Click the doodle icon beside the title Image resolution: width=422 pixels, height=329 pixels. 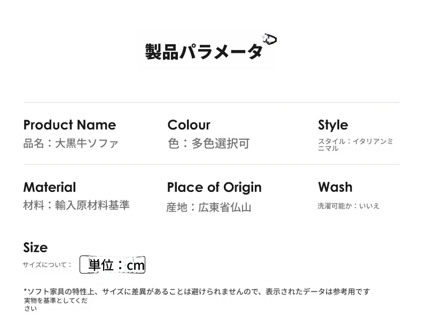pyautogui.click(x=269, y=39)
